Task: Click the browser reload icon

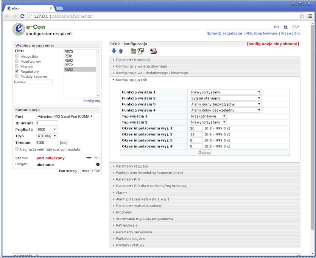Action: point(22,16)
